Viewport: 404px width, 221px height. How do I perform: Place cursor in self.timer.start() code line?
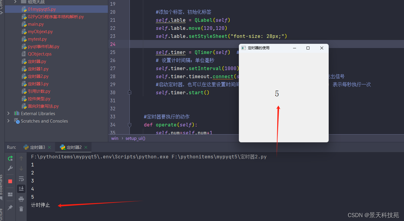(x=182, y=92)
